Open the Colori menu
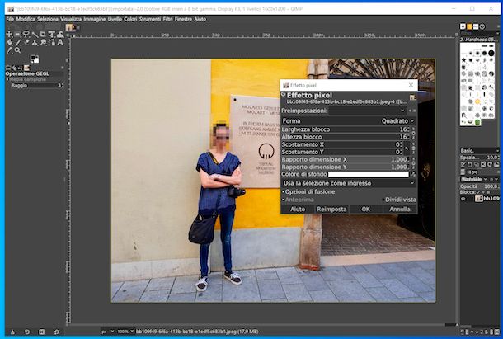 tap(130, 19)
